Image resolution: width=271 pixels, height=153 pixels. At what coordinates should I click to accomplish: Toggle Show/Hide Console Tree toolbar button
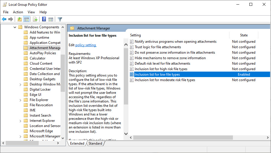point(26,19)
